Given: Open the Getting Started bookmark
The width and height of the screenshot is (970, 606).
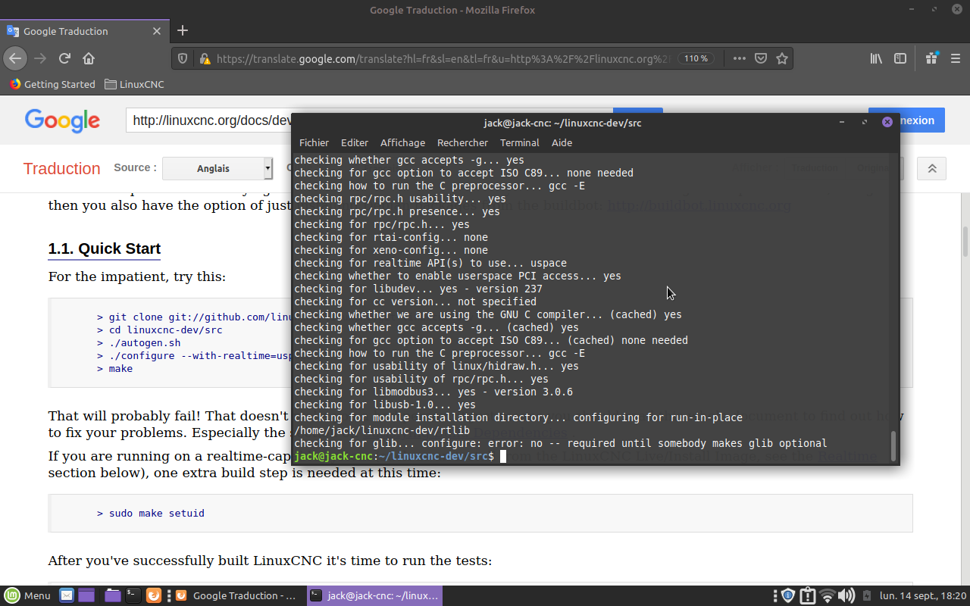Looking at the screenshot, I should (52, 84).
